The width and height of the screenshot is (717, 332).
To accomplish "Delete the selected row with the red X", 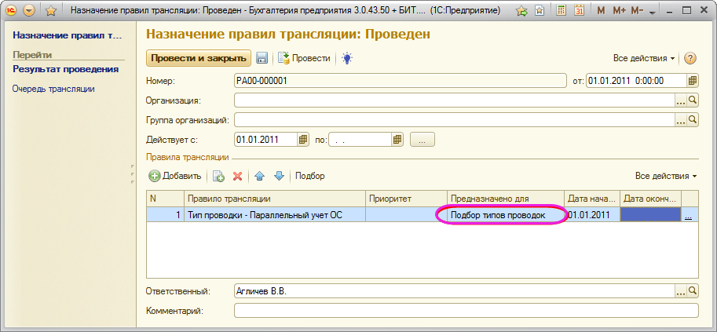I will tap(237, 177).
